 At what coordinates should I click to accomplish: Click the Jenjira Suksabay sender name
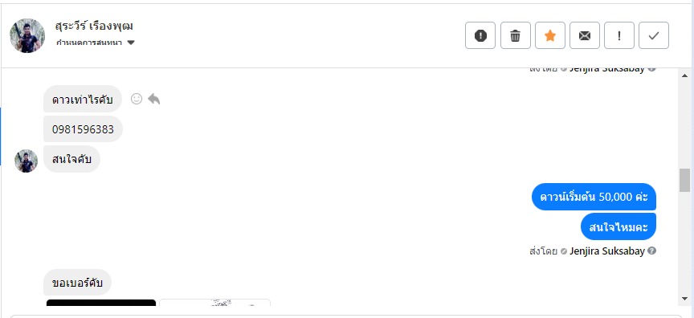(606, 251)
